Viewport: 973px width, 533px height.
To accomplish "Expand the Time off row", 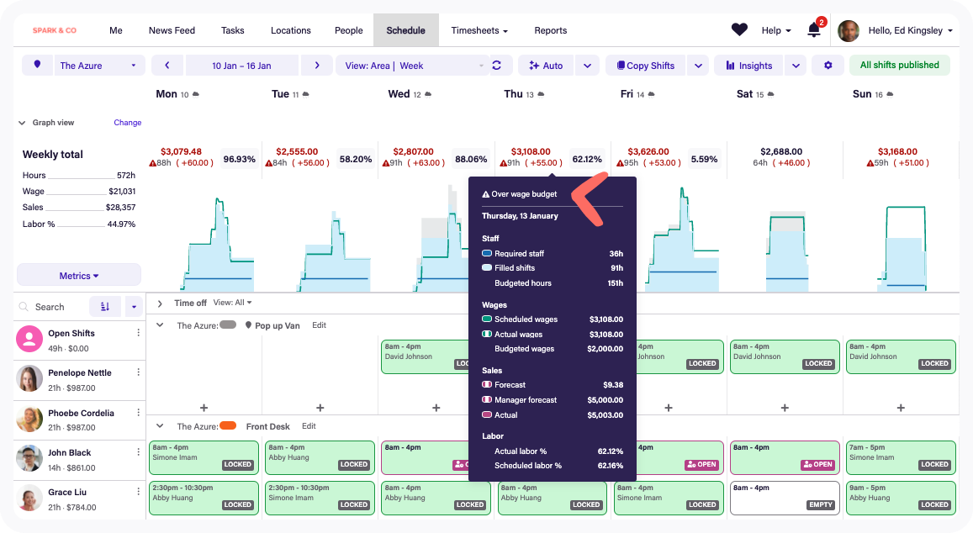I will 160,303.
